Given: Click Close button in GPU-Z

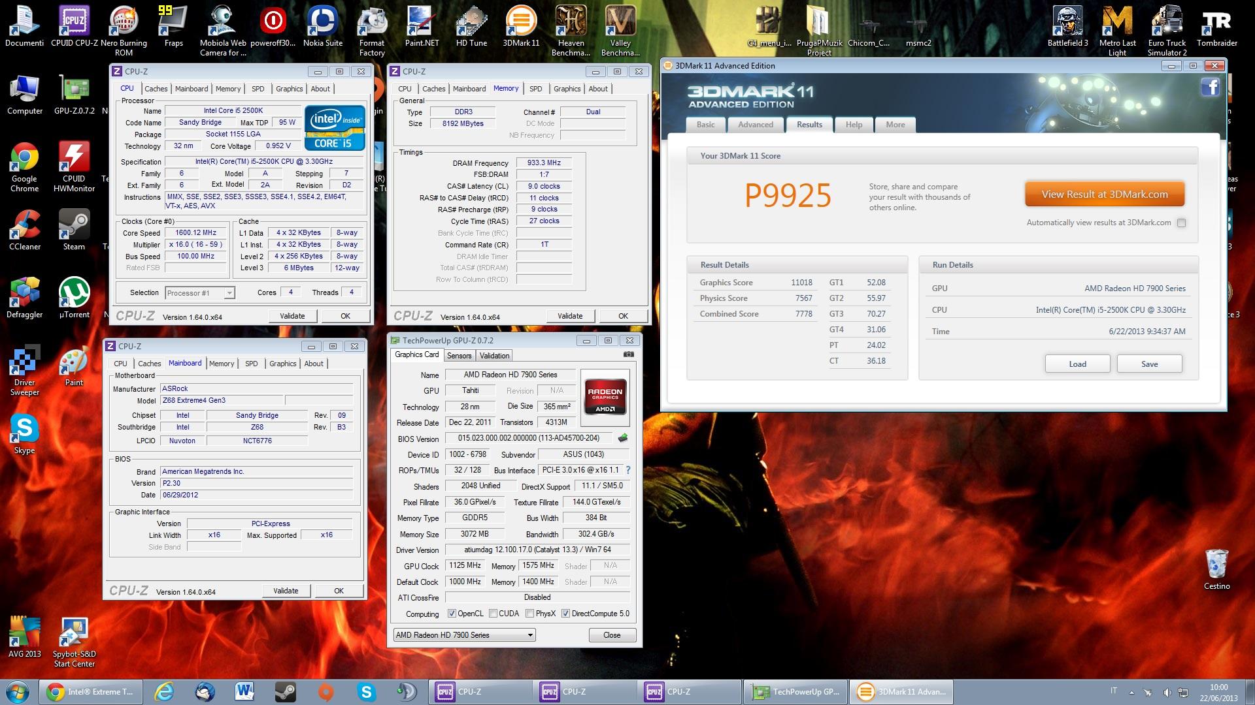Looking at the screenshot, I should (x=612, y=635).
